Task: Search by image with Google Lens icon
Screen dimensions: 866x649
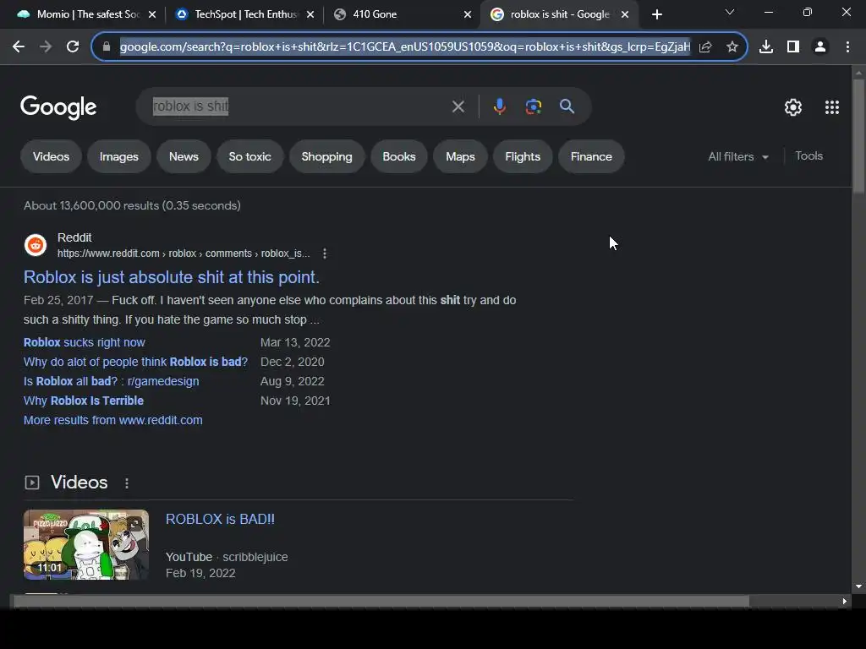Action: (x=534, y=106)
